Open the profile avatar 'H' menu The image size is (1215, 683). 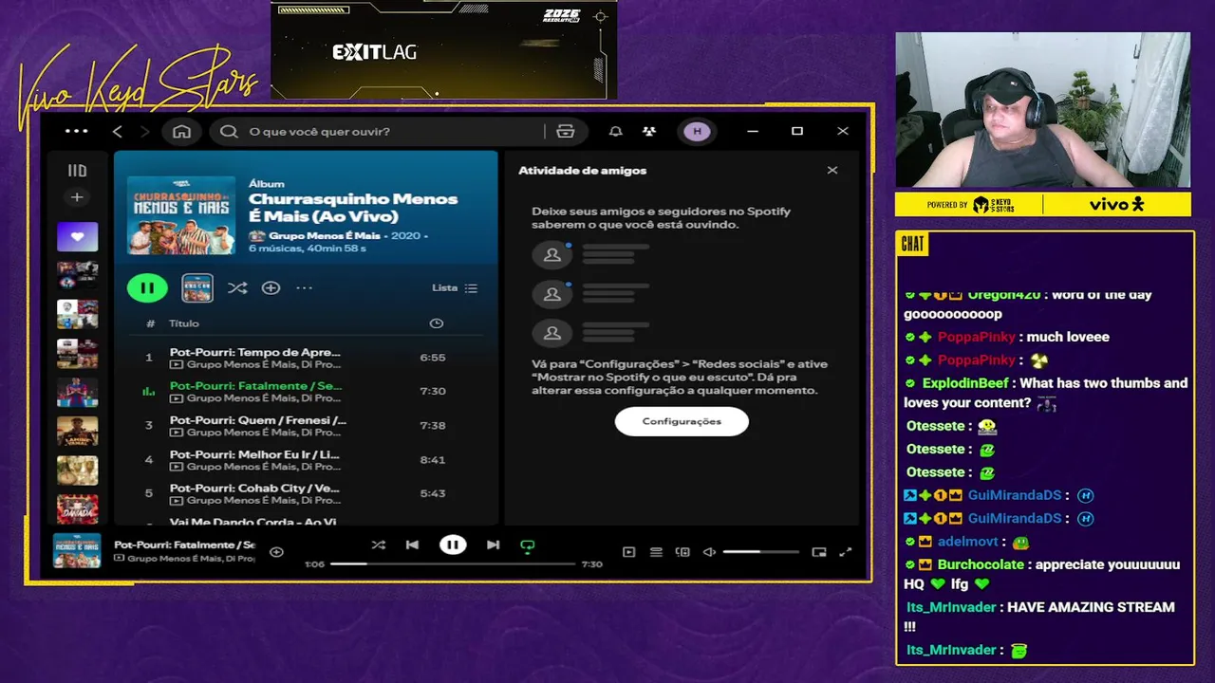pos(698,131)
